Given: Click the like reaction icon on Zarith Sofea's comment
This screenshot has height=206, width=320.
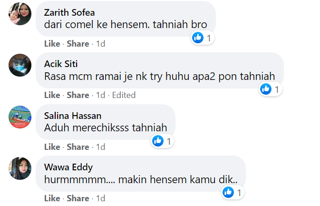Looking at the screenshot, I should (x=198, y=38).
